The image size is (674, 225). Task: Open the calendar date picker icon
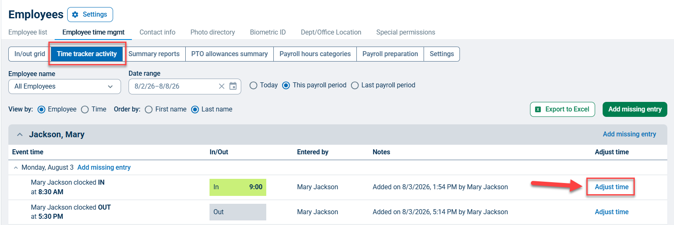coord(233,86)
